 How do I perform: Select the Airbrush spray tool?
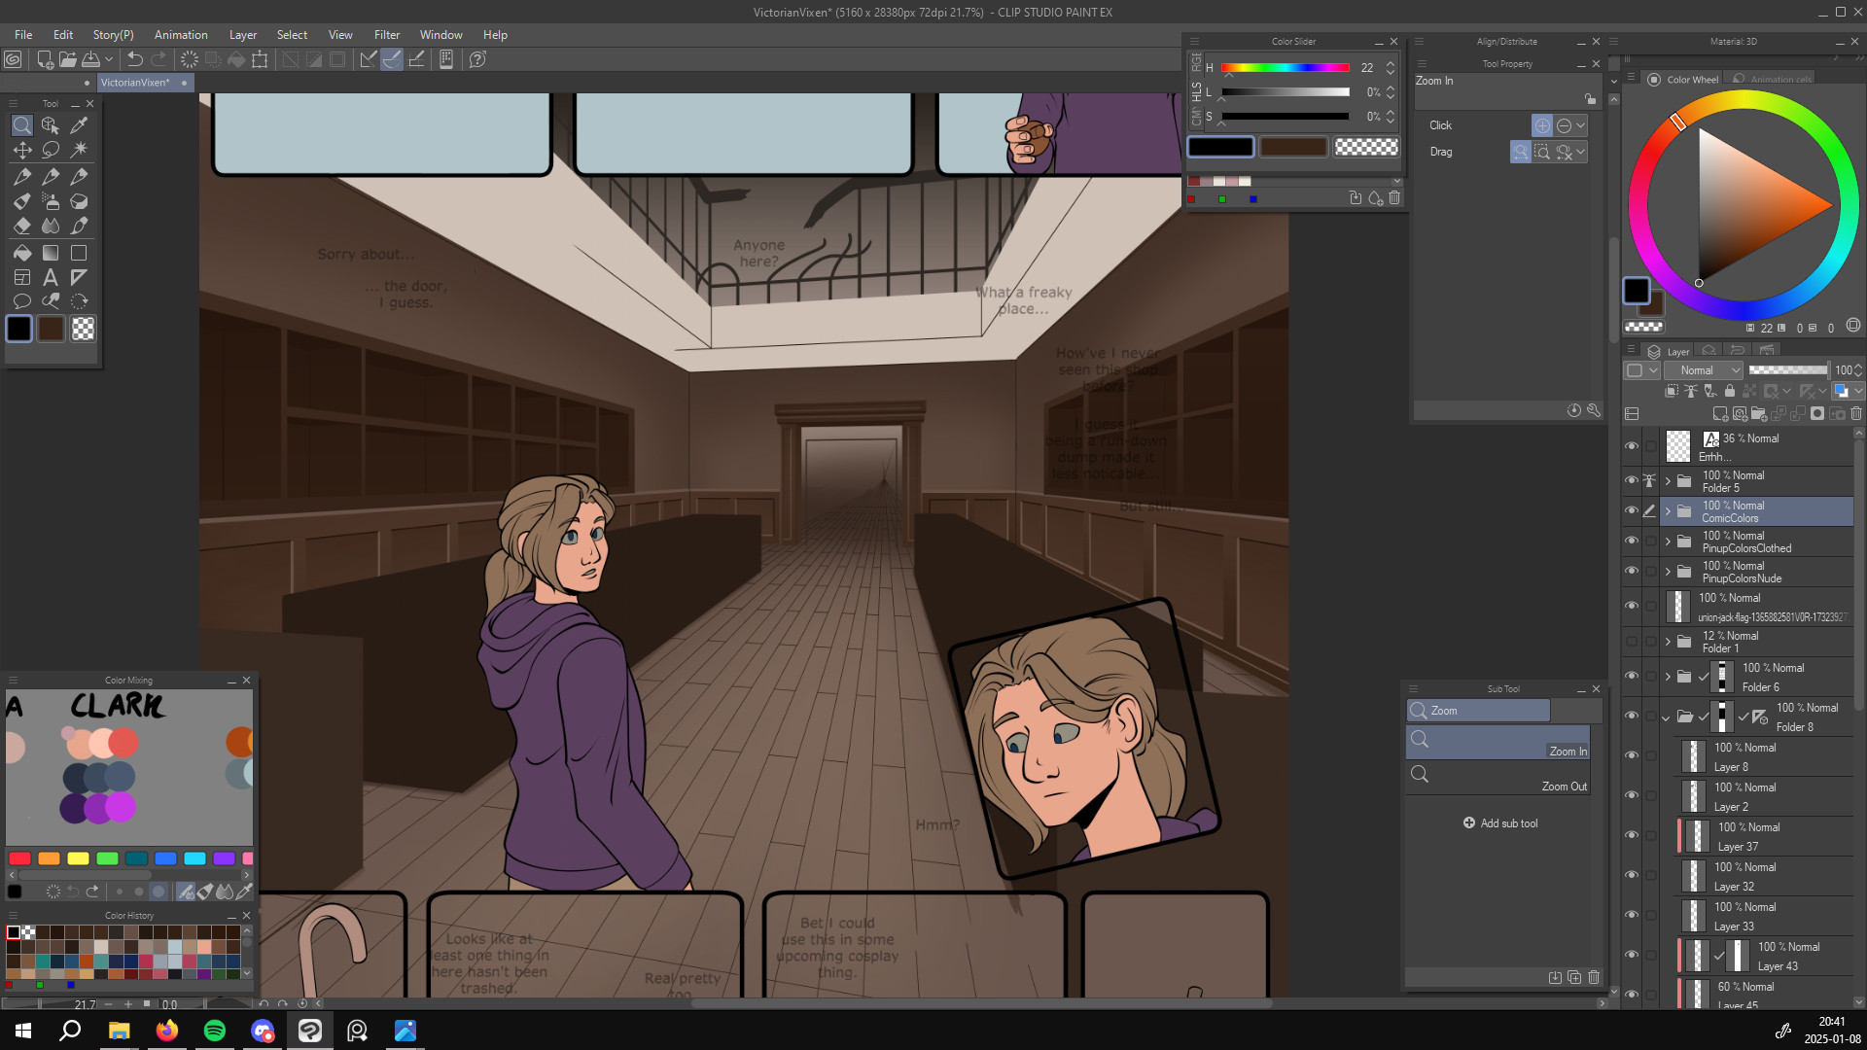click(51, 201)
